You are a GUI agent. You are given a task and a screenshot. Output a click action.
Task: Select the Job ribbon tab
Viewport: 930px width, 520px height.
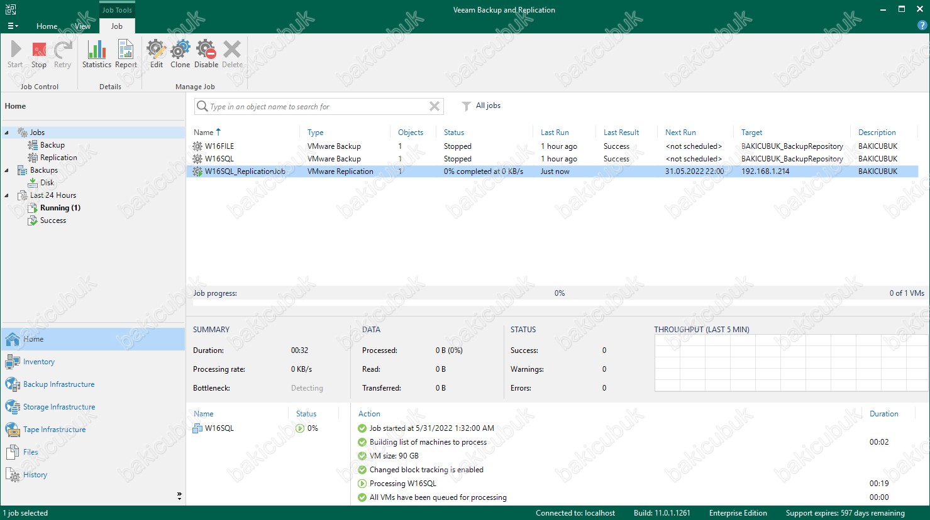click(x=117, y=26)
